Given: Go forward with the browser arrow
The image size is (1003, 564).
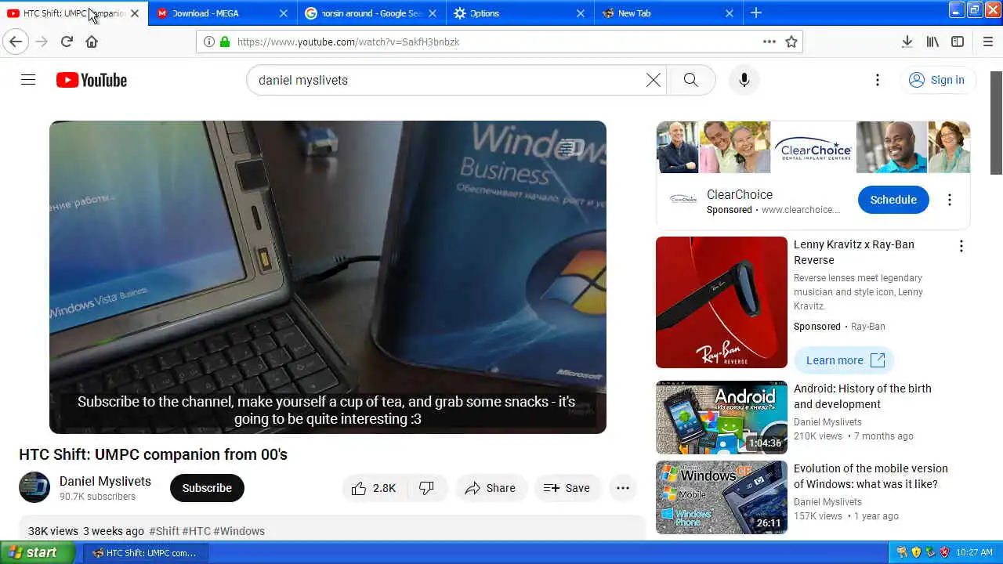Looking at the screenshot, I should 42,42.
